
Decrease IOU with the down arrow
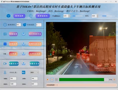click(x=98, y=16)
